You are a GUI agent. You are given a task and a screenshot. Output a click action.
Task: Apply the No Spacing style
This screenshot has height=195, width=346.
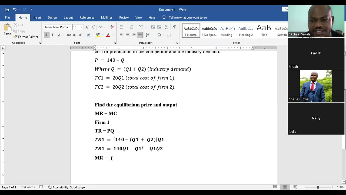click(x=209, y=31)
